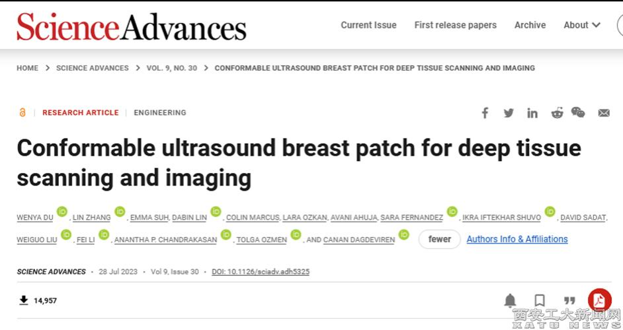This screenshot has width=623, height=330.
Task: Bookmark this article
Action: point(540,301)
